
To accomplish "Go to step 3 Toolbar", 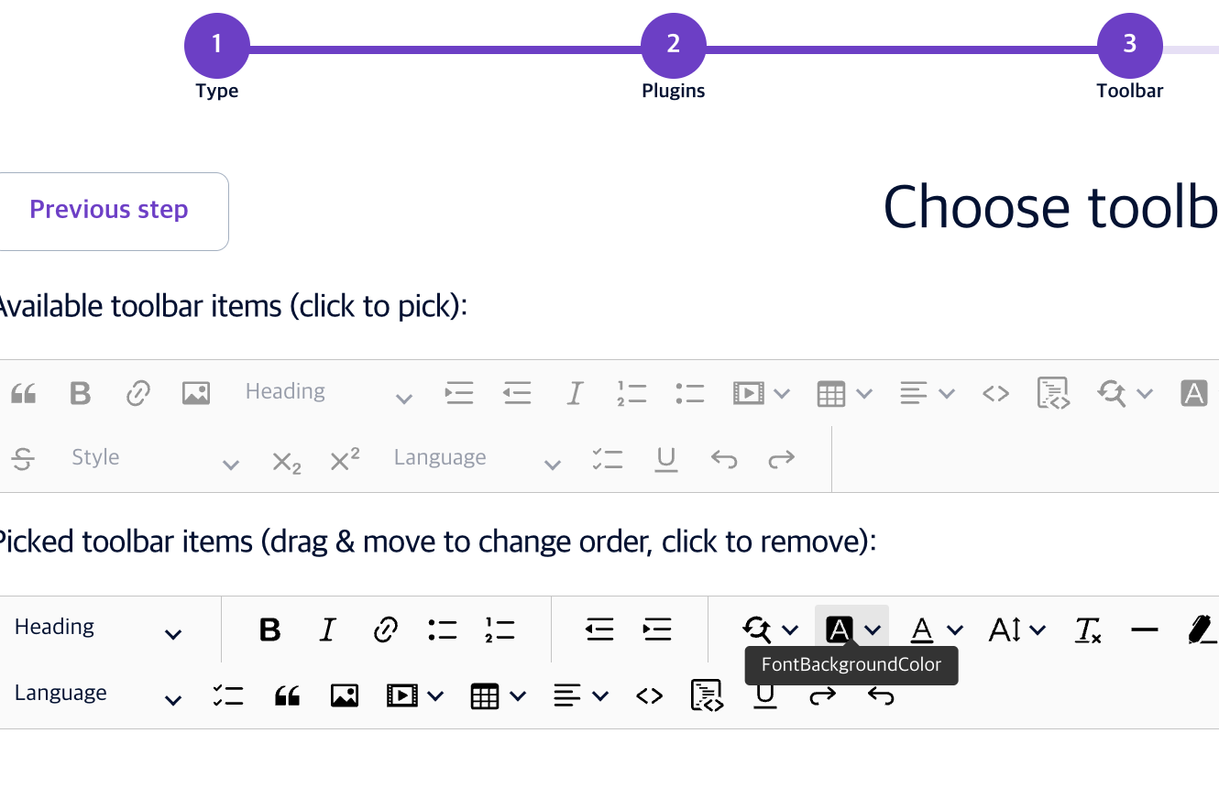I will [1130, 46].
